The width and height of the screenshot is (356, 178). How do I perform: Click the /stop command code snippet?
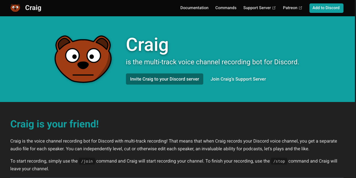pos(279,161)
